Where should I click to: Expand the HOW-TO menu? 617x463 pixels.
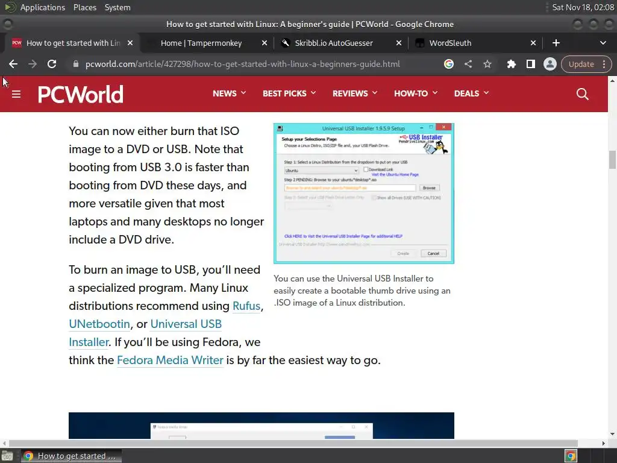click(416, 93)
